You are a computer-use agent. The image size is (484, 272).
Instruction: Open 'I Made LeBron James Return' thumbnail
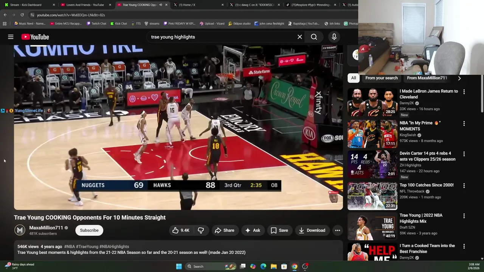(372, 102)
